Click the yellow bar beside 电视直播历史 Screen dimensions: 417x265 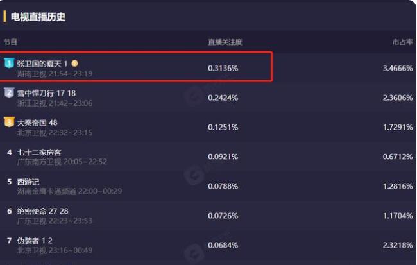(x=5, y=17)
